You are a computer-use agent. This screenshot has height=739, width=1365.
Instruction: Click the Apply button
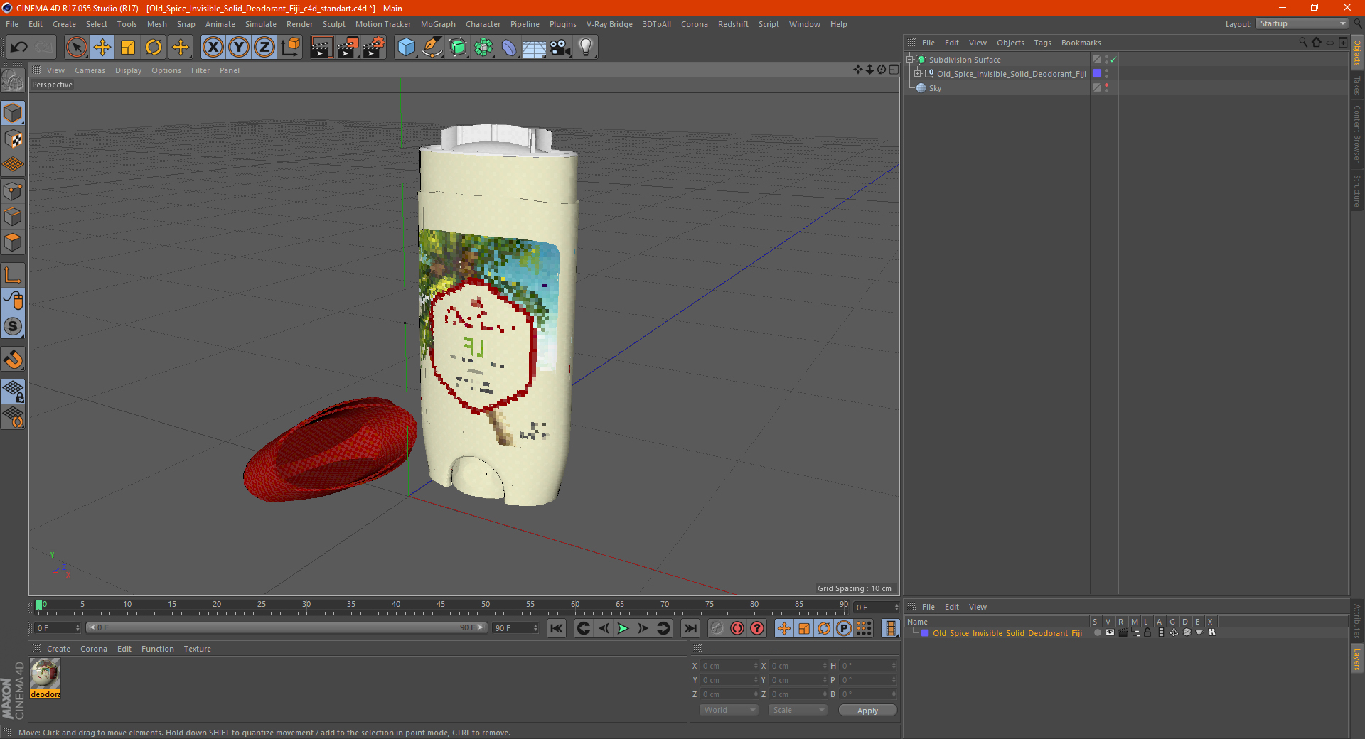point(867,710)
